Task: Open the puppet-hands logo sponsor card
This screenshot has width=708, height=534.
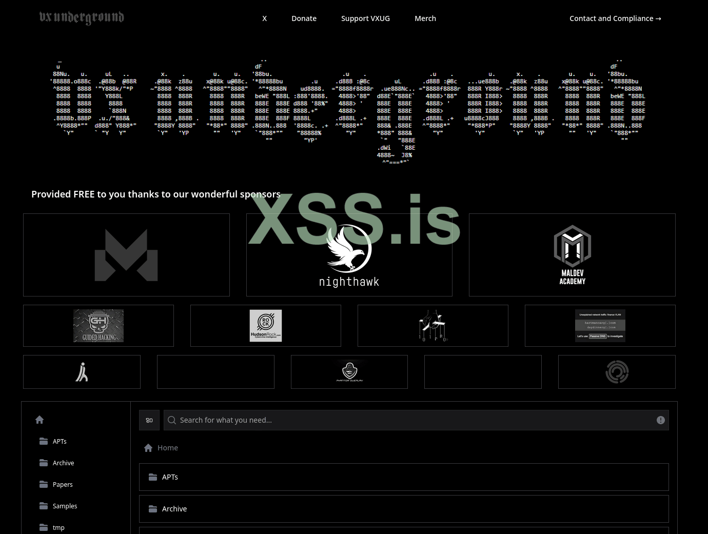Action: pyautogui.click(x=433, y=326)
